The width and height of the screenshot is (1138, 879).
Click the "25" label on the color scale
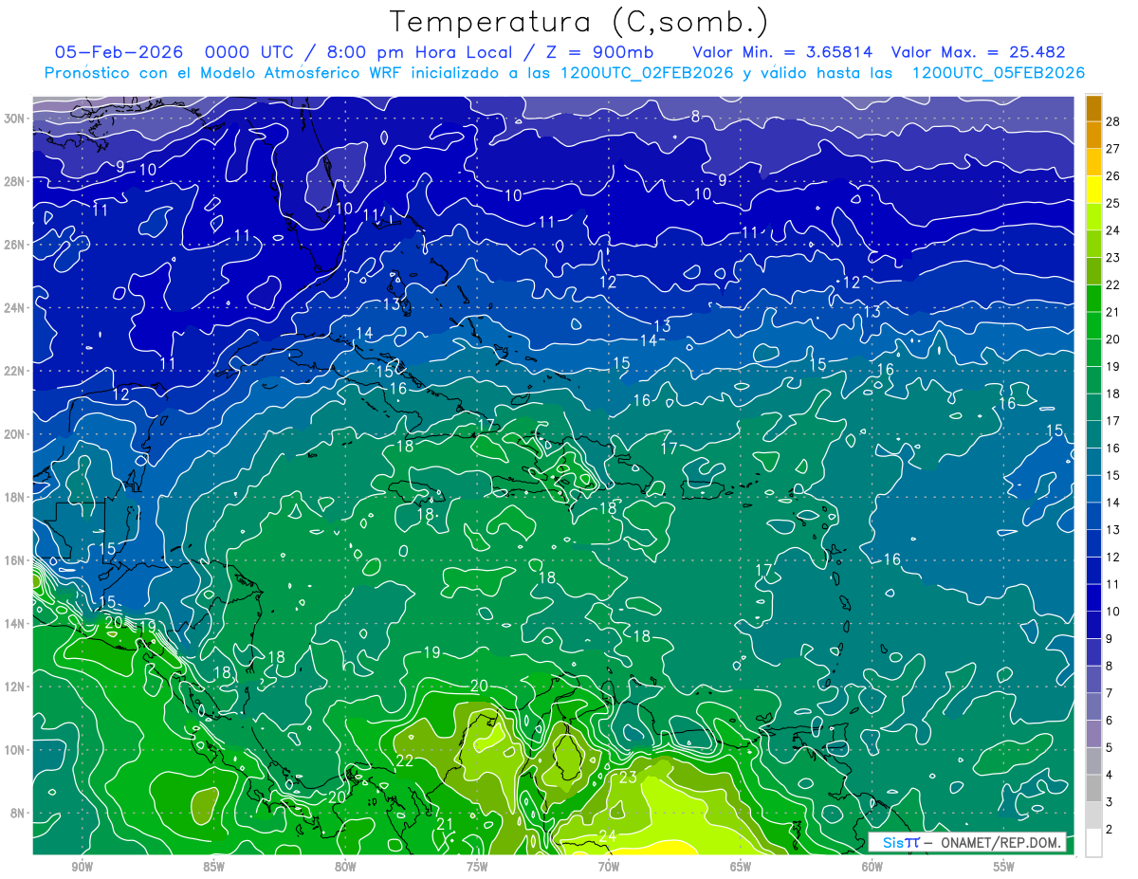[x=1113, y=203]
